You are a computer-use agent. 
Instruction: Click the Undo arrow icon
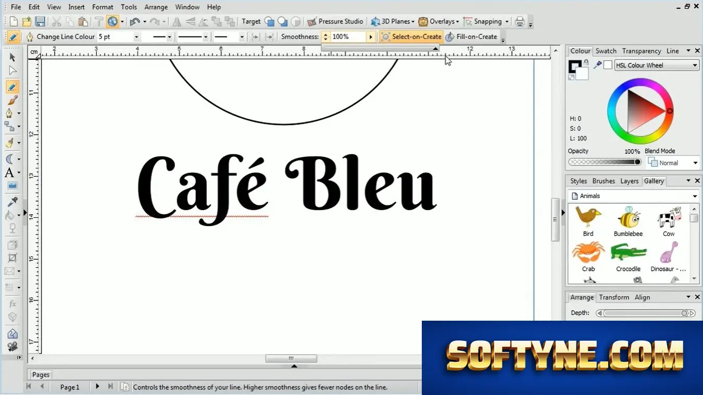coord(135,21)
